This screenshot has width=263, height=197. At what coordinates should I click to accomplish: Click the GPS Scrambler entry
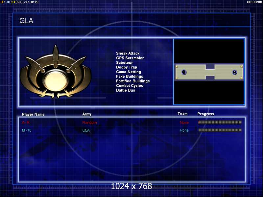tap(130, 58)
